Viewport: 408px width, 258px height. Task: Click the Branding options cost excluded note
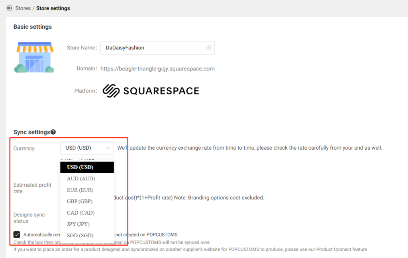point(219,197)
